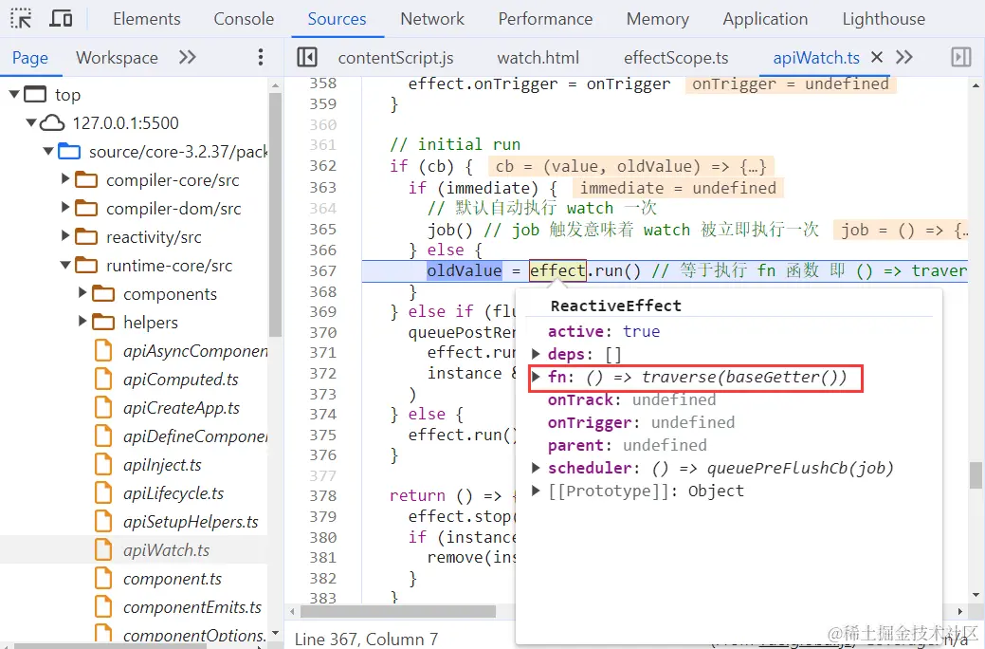985x649 pixels.
Task: Collapse the runtime-core/src folder
Action: click(x=65, y=265)
